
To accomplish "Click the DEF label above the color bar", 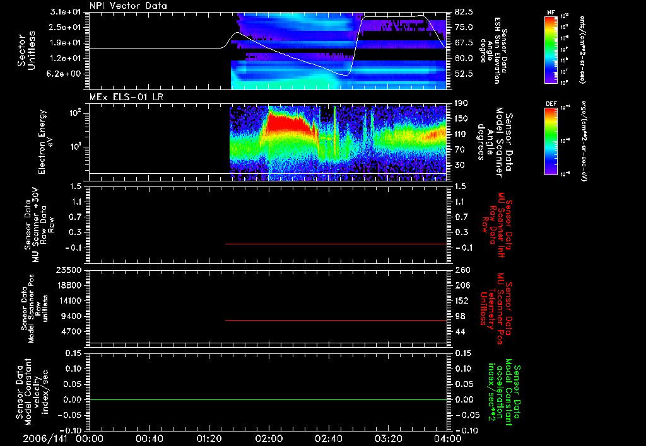I will coord(551,104).
